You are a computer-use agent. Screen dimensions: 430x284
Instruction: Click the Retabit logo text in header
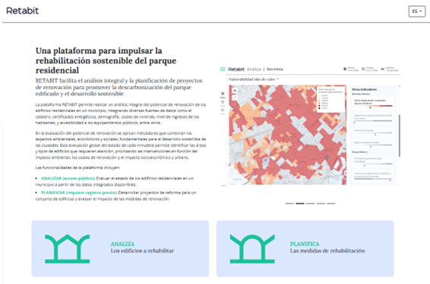coord(23,11)
